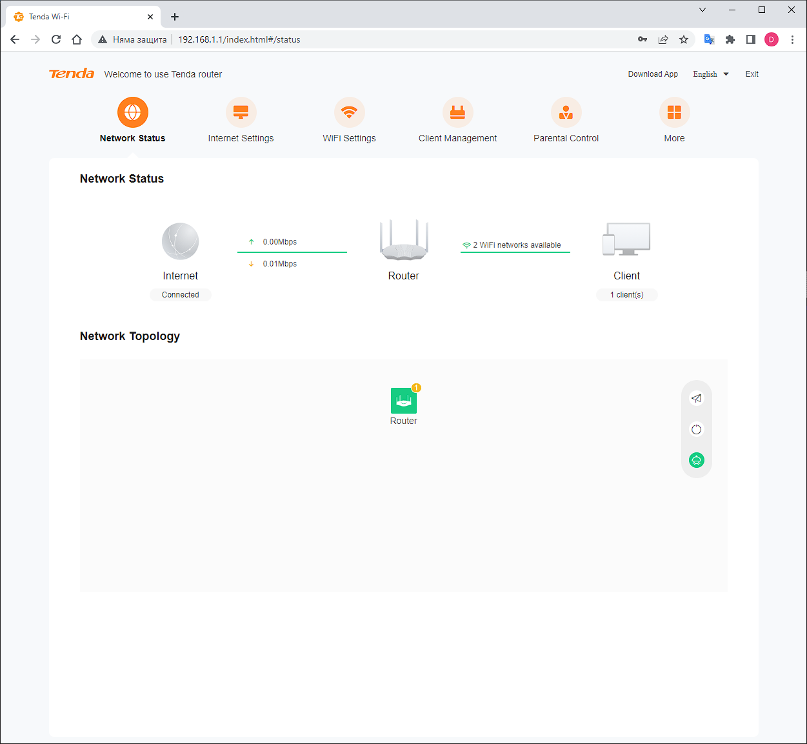The image size is (807, 744).
Task: Click the Internet globe image
Action: coord(181,241)
